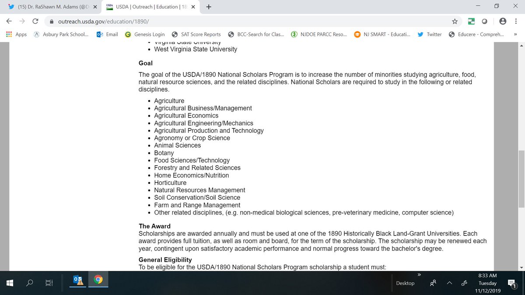Click the 'Botany' list item
The image size is (525, 295).
click(x=164, y=153)
